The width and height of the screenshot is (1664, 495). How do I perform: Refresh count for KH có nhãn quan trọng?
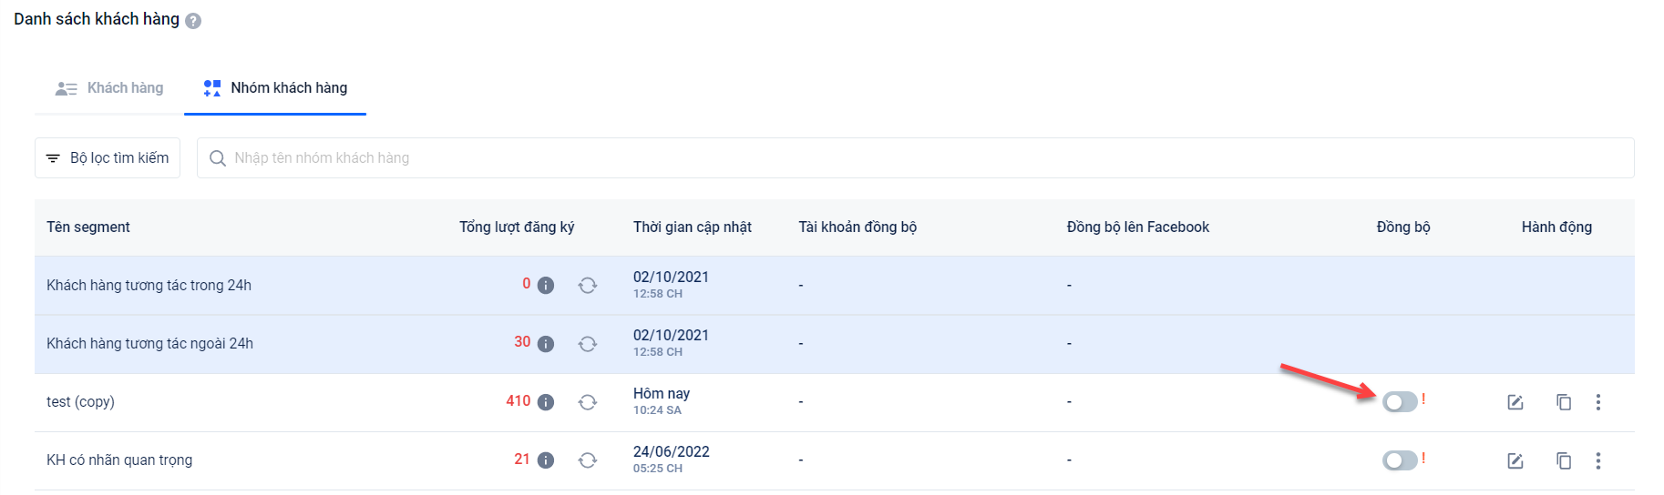point(588,460)
